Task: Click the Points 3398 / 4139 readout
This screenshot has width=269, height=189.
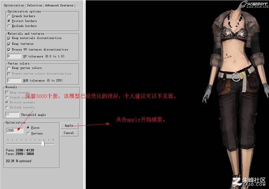Action: 20,150
